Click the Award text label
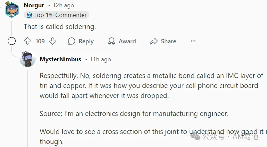 (x=127, y=41)
